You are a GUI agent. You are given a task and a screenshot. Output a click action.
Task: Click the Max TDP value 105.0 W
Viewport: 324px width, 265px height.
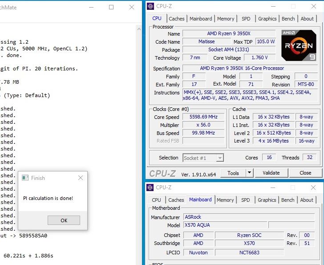(x=266, y=41)
